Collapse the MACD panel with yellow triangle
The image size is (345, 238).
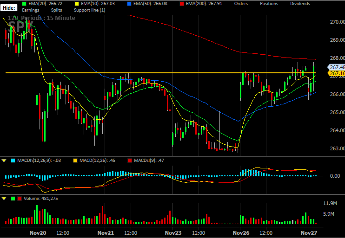(x=4, y=161)
